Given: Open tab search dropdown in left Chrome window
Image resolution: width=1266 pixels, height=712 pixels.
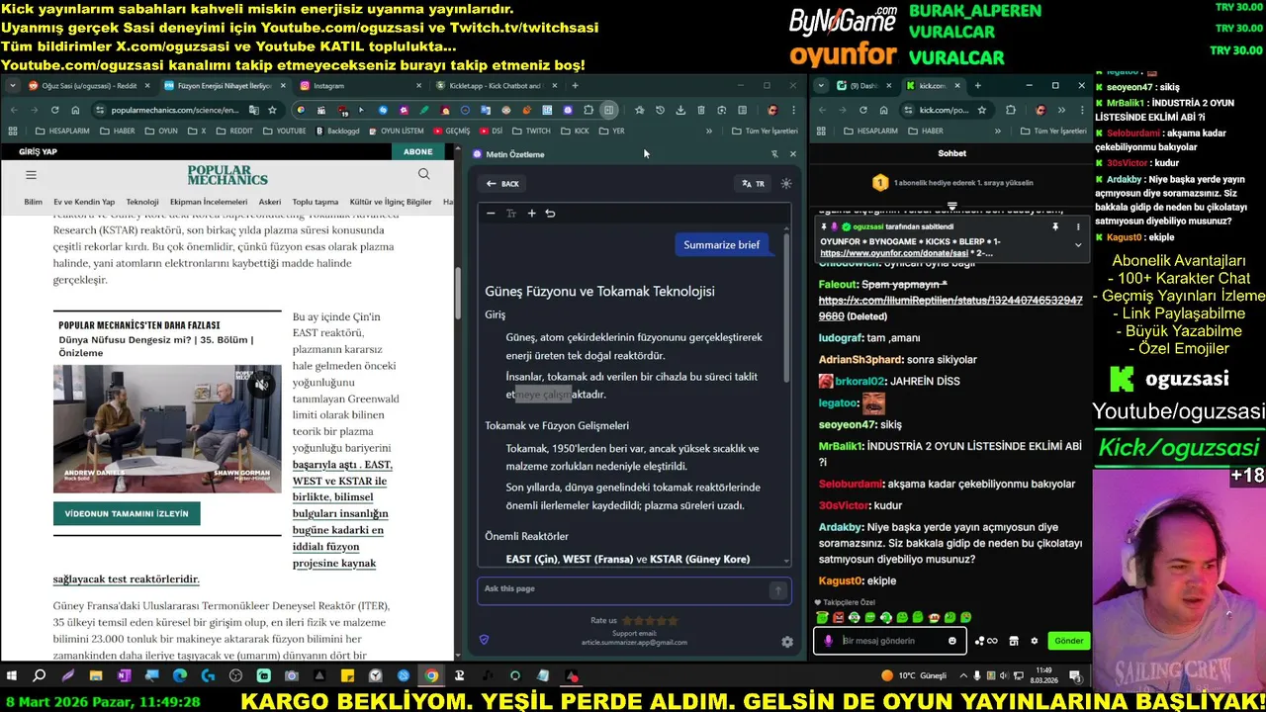Looking at the screenshot, I should click(12, 86).
